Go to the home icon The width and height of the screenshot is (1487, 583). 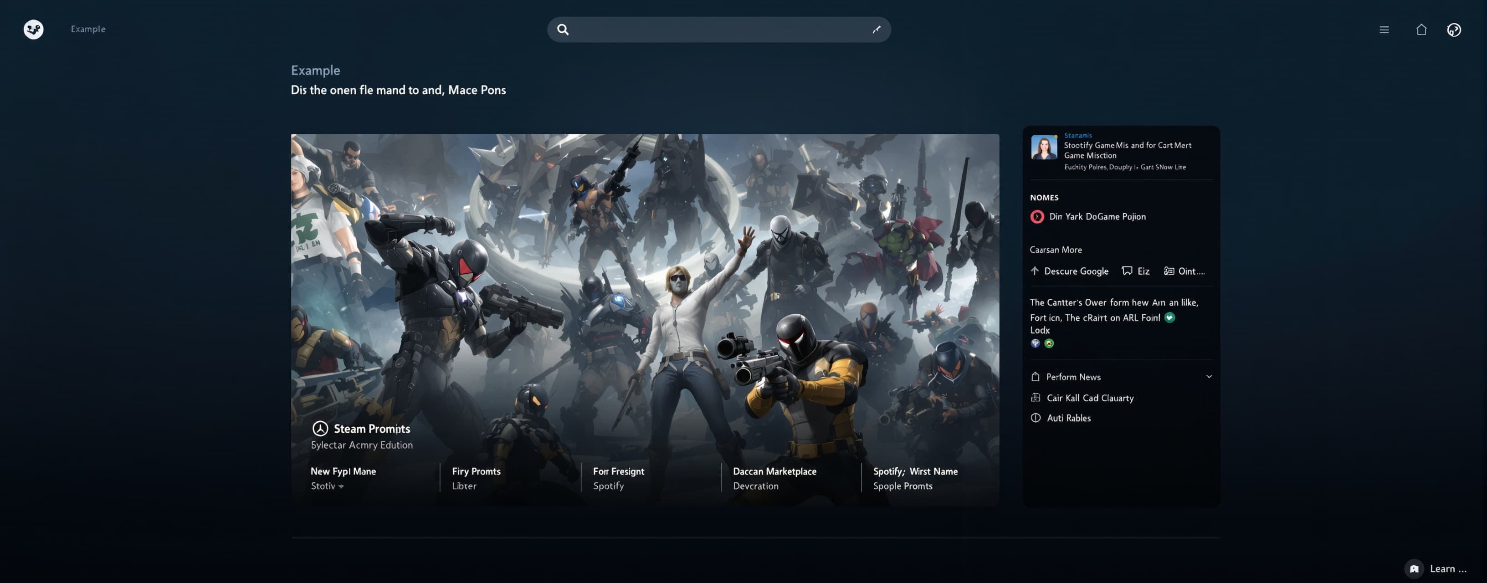(1421, 30)
